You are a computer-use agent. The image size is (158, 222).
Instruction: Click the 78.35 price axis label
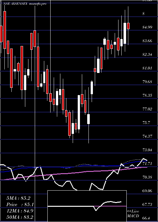coord(147,95)
